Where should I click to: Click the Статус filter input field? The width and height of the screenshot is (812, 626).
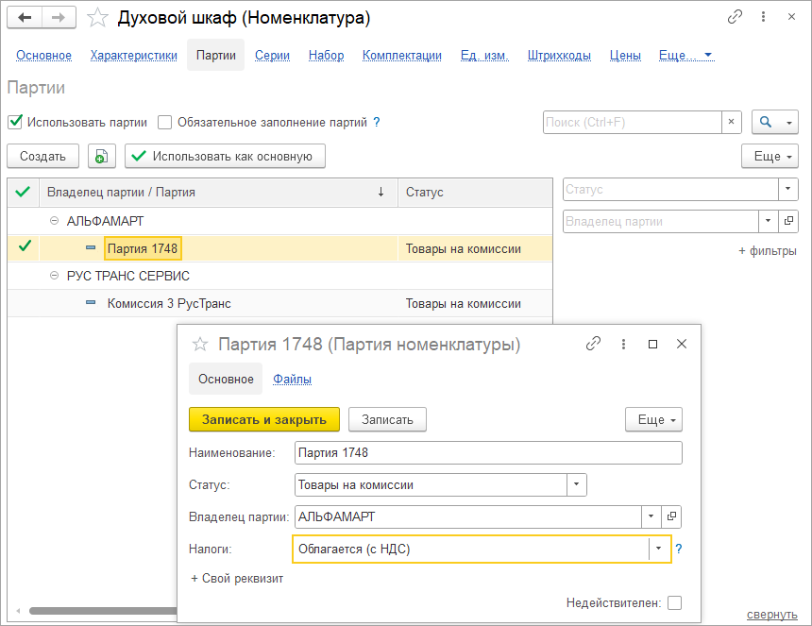point(670,189)
